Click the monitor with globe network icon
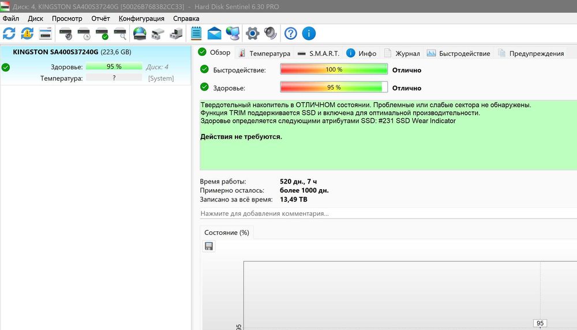 point(233,33)
